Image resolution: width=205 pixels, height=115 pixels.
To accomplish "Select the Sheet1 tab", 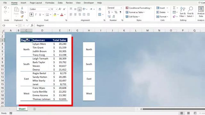I will [22, 109].
